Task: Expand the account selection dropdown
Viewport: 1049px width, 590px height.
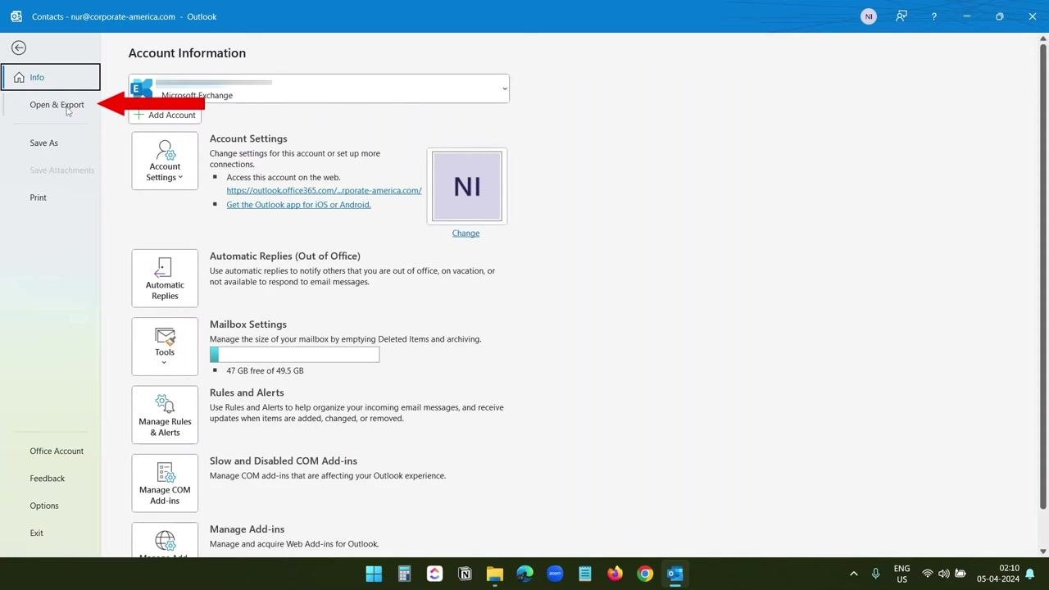Action: tap(504, 88)
